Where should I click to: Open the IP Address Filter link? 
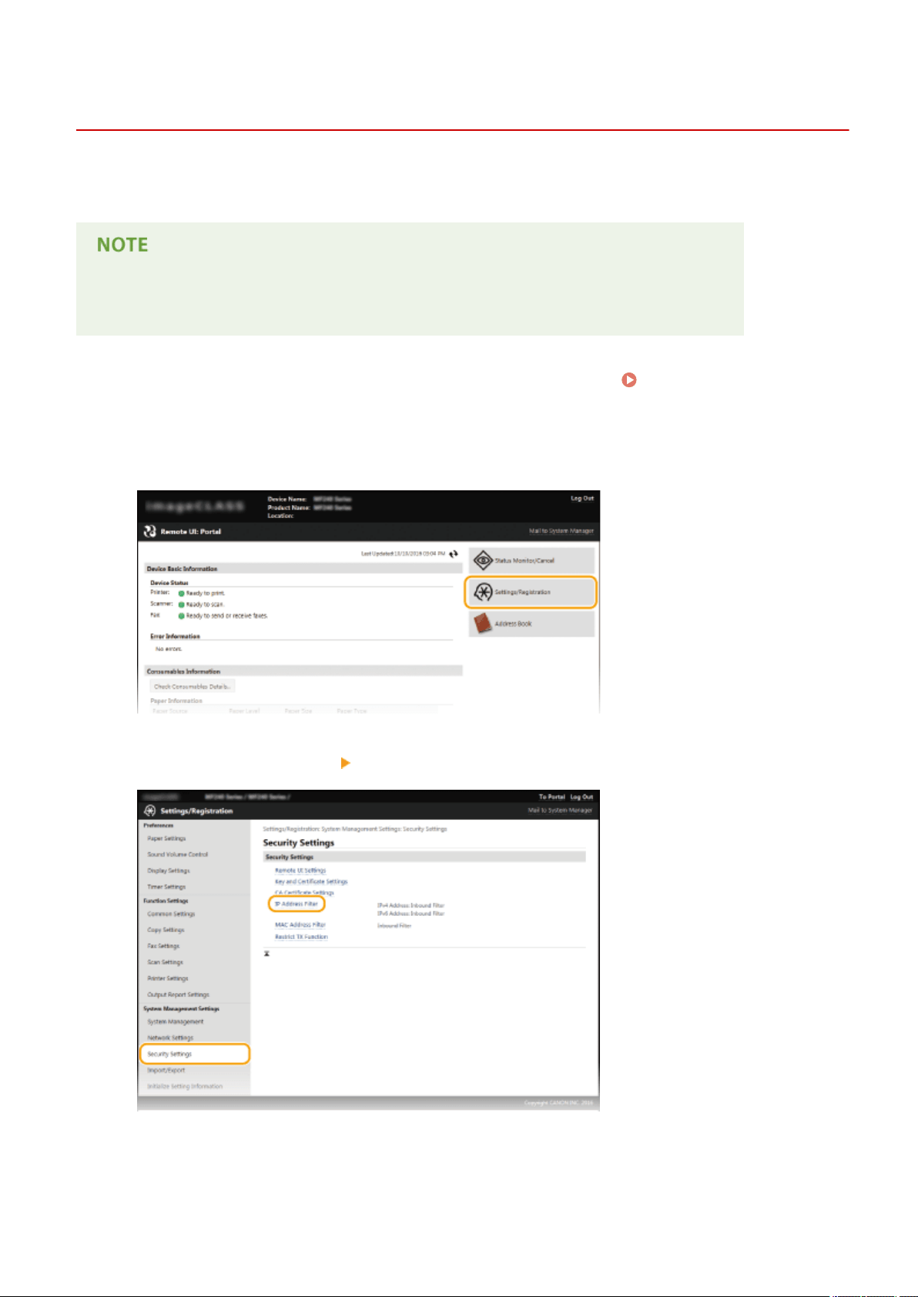coord(297,904)
